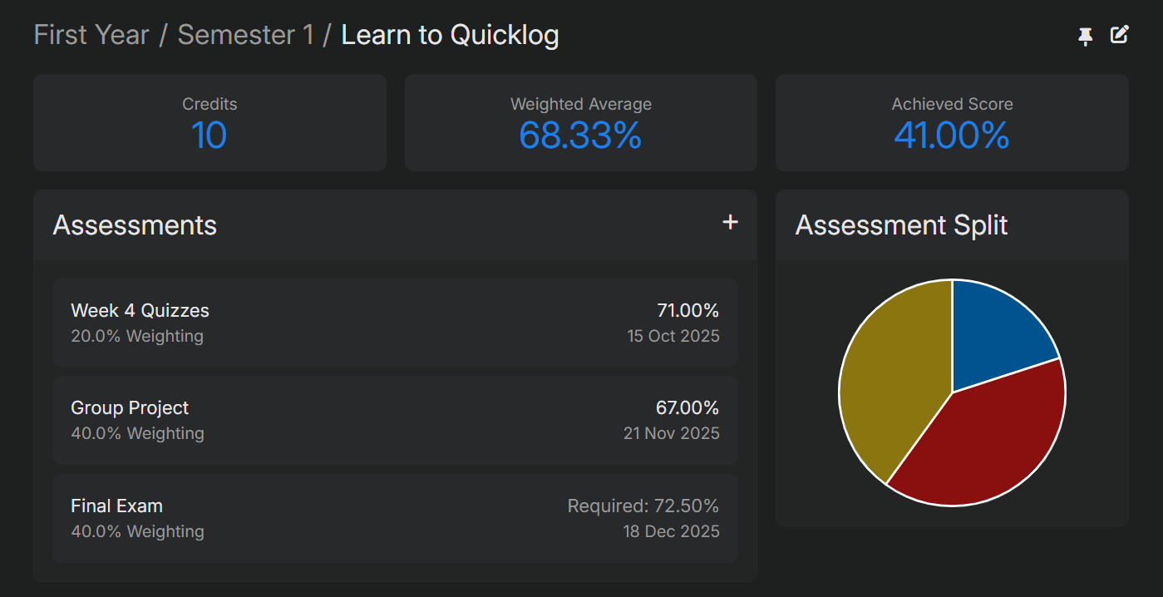Image resolution: width=1163 pixels, height=597 pixels.
Task: Open the Group Project assessment
Action: coord(395,420)
